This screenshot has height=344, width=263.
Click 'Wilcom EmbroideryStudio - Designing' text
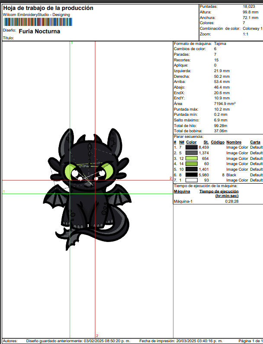pos(36,15)
